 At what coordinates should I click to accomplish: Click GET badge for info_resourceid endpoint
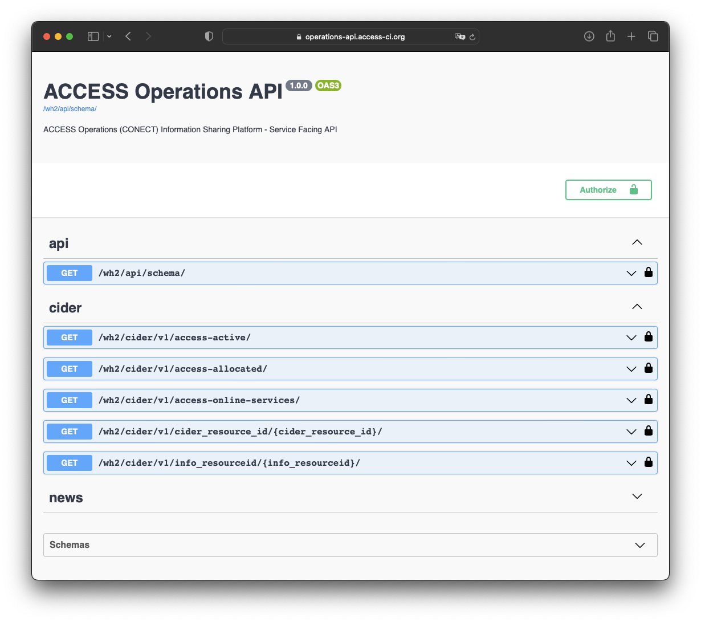tap(70, 463)
